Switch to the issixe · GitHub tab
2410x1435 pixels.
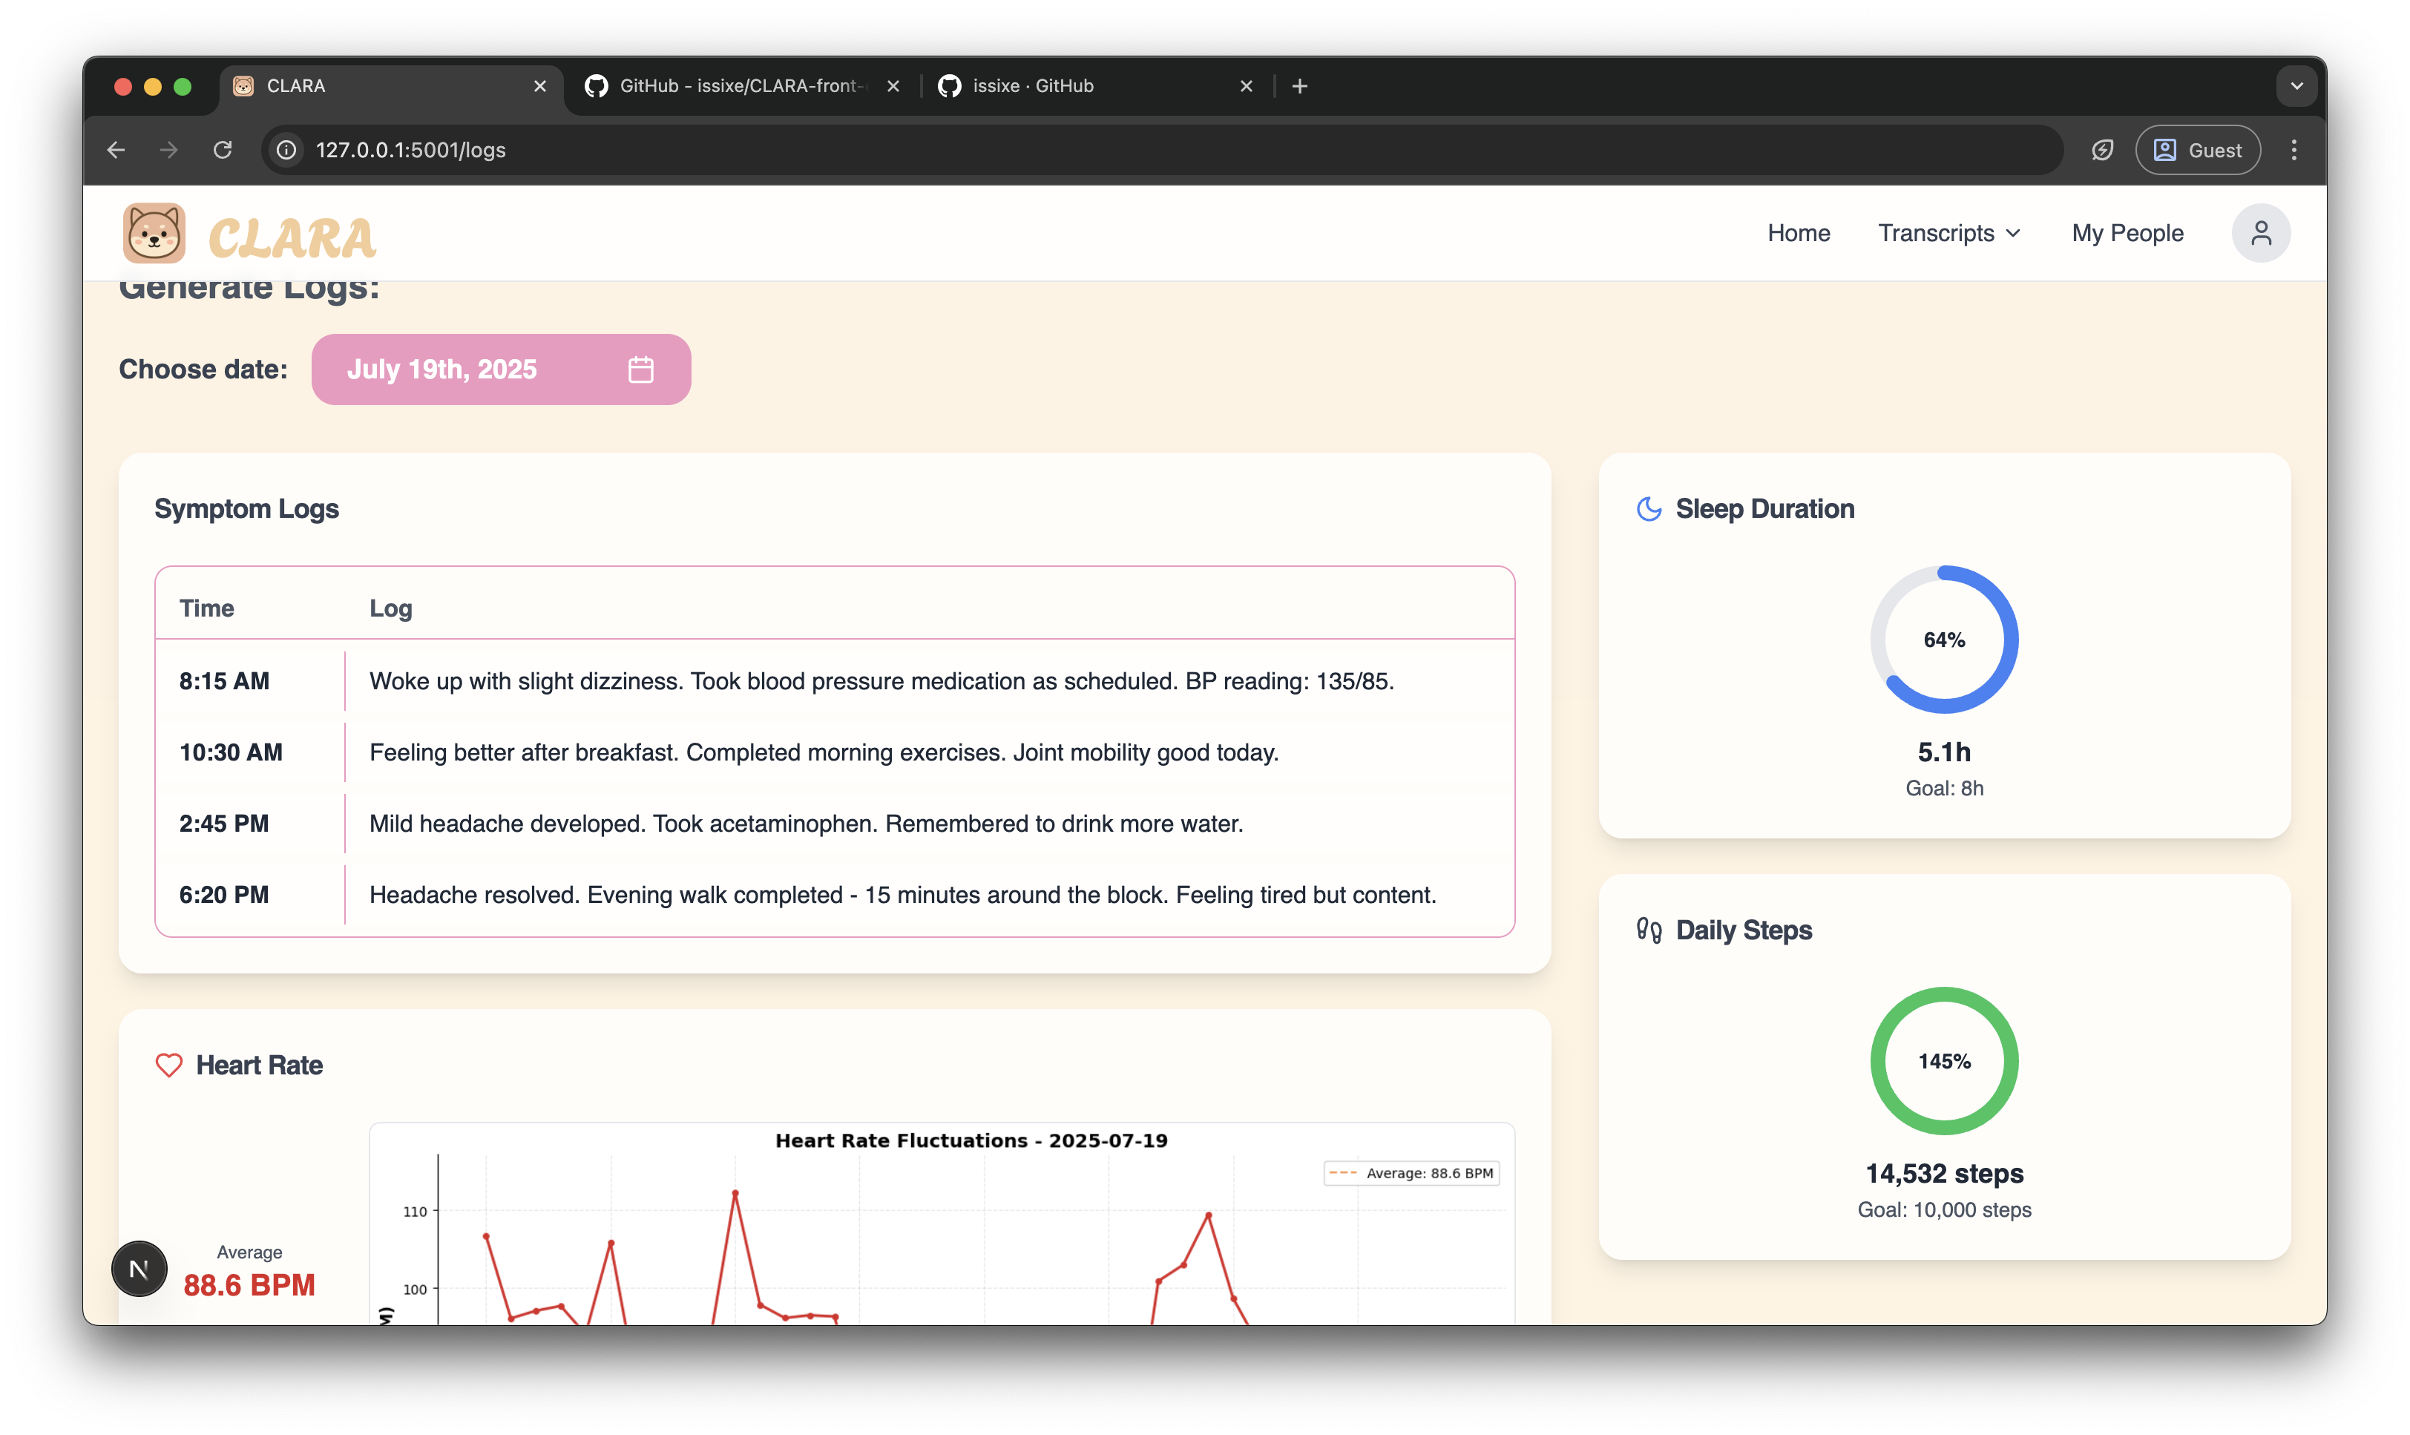pos(1032,86)
